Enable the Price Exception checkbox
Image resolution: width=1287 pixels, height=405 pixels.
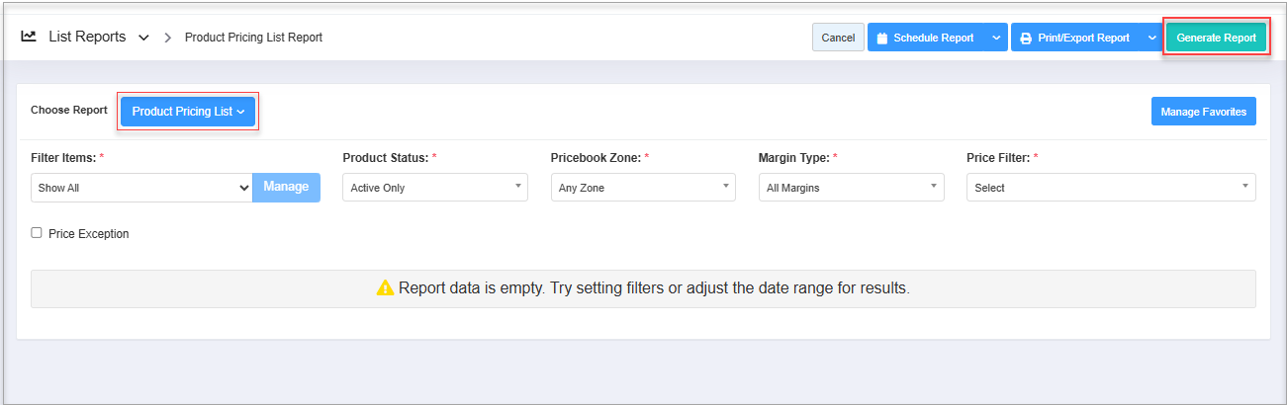click(37, 233)
